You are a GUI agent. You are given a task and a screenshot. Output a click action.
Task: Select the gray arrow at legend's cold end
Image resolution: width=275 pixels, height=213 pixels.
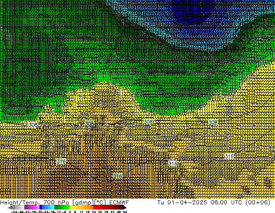pos(10,207)
